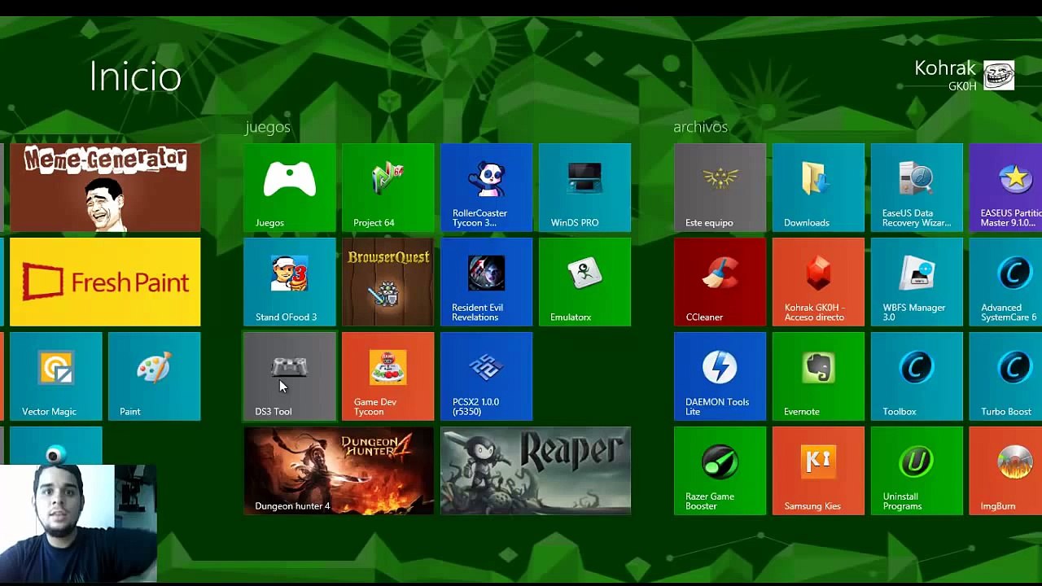Viewport: 1042px width, 586px height.
Task: Click the user avatar picture
Action: click(x=999, y=75)
